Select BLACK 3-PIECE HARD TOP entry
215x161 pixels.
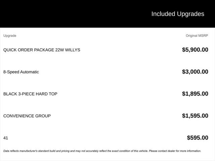30,94
